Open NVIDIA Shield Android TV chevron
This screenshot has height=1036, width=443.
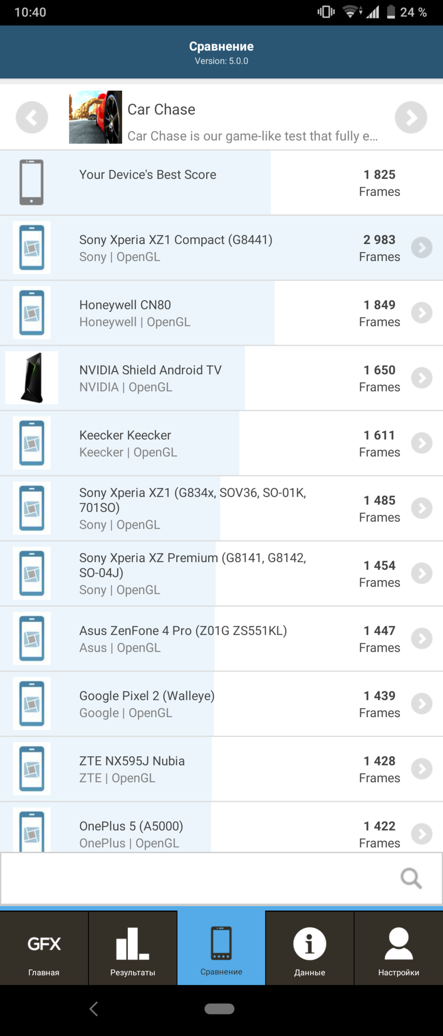click(421, 378)
